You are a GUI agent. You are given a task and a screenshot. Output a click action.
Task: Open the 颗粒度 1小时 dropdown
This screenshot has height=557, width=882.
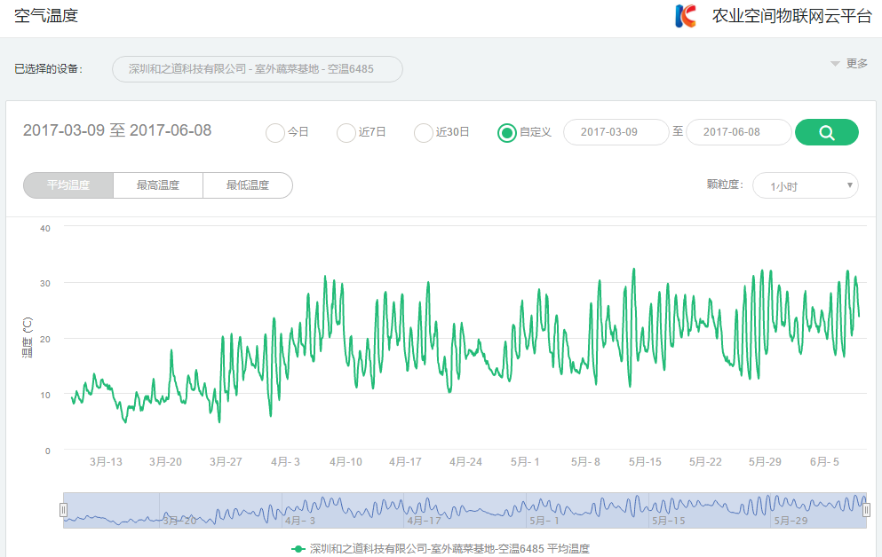point(805,184)
